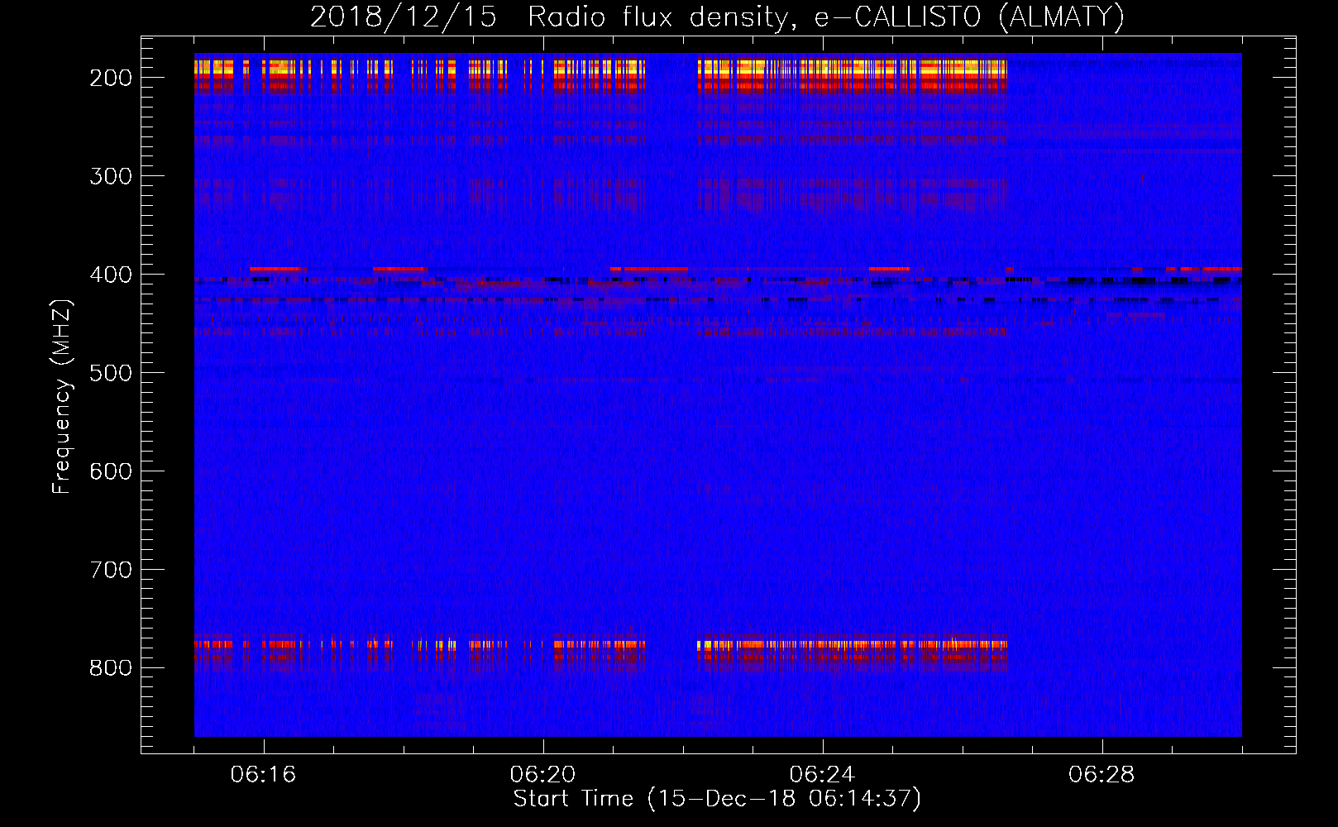Click the 'Frequency (MHZ)' axis label
The image size is (1338, 827).
tap(62, 396)
